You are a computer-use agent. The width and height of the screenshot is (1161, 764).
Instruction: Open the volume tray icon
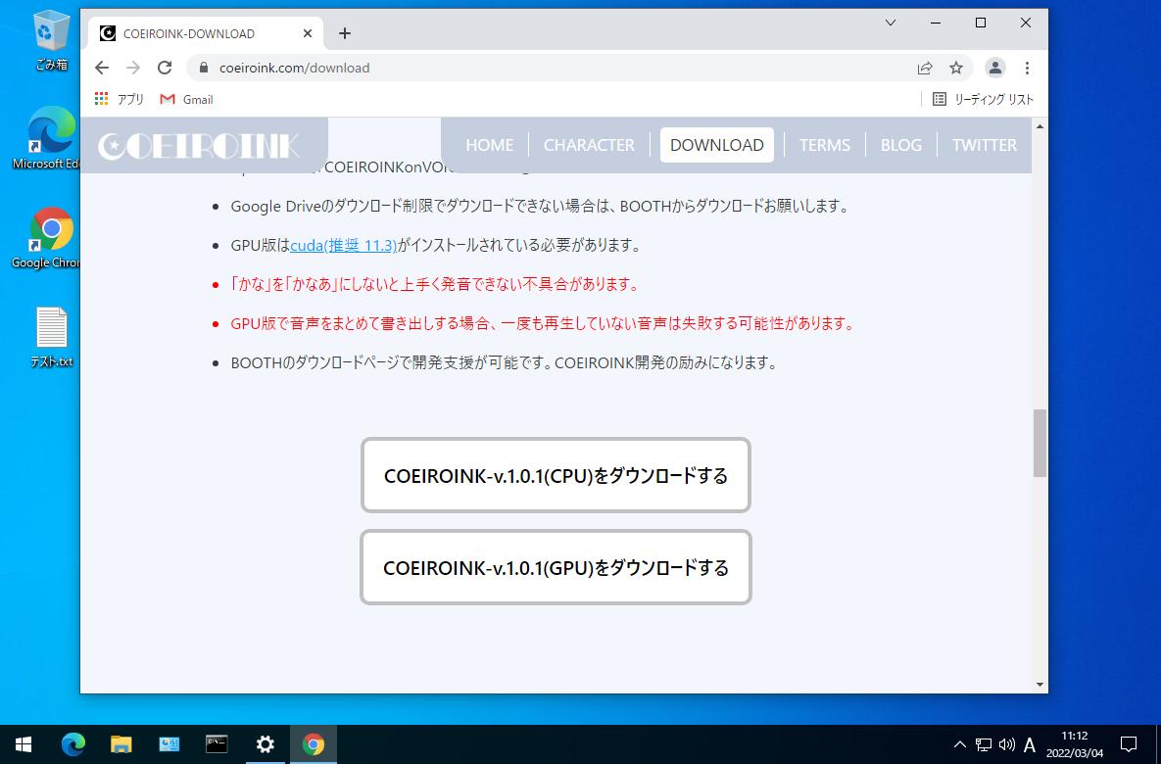[1006, 744]
